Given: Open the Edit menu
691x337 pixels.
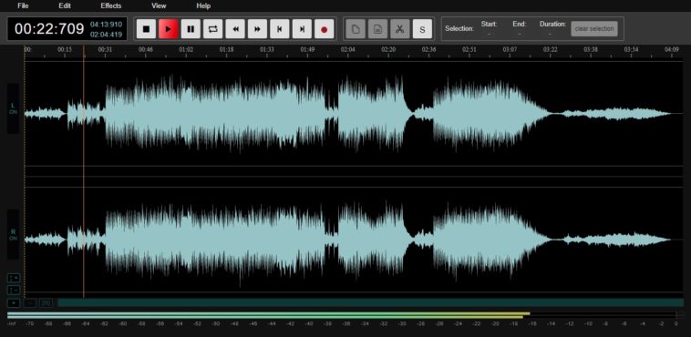Looking at the screenshot, I should [65, 5].
